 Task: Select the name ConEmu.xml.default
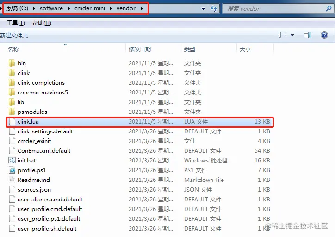(44, 151)
